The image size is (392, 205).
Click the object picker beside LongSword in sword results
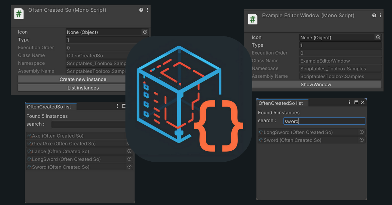(362, 132)
